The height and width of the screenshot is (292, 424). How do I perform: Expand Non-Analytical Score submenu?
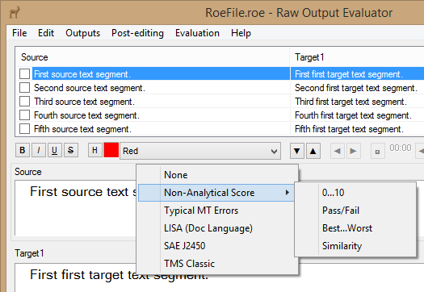pos(216,193)
